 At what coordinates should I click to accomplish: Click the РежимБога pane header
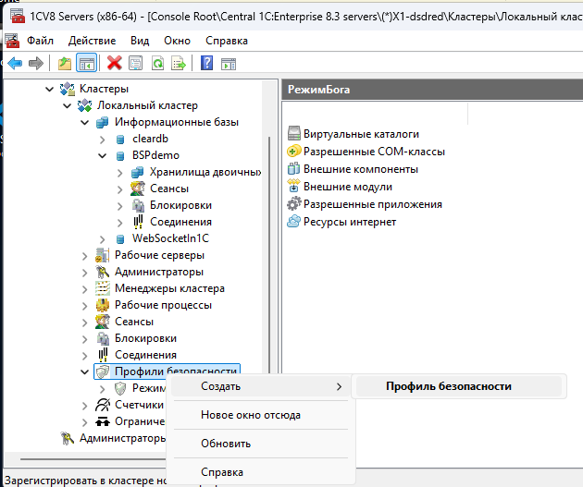point(432,90)
